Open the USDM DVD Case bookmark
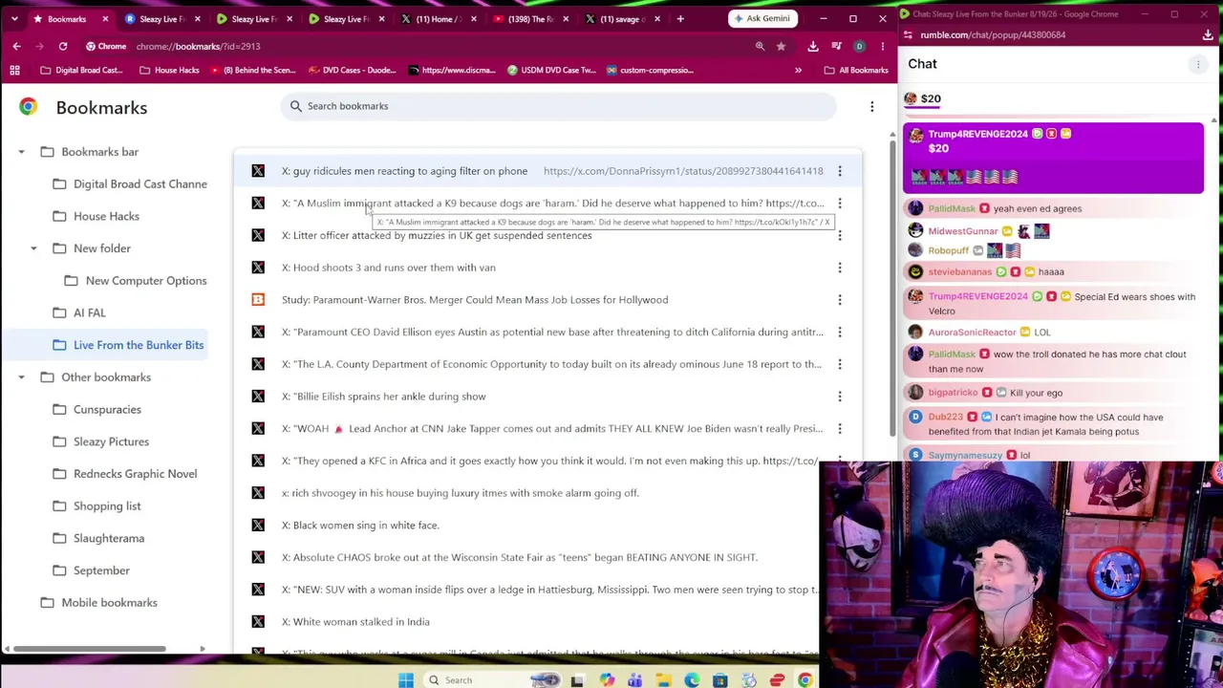Image resolution: width=1223 pixels, height=688 pixels. coord(551,70)
